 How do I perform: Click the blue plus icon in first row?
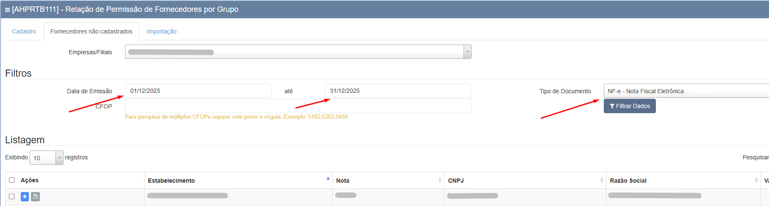(x=25, y=197)
